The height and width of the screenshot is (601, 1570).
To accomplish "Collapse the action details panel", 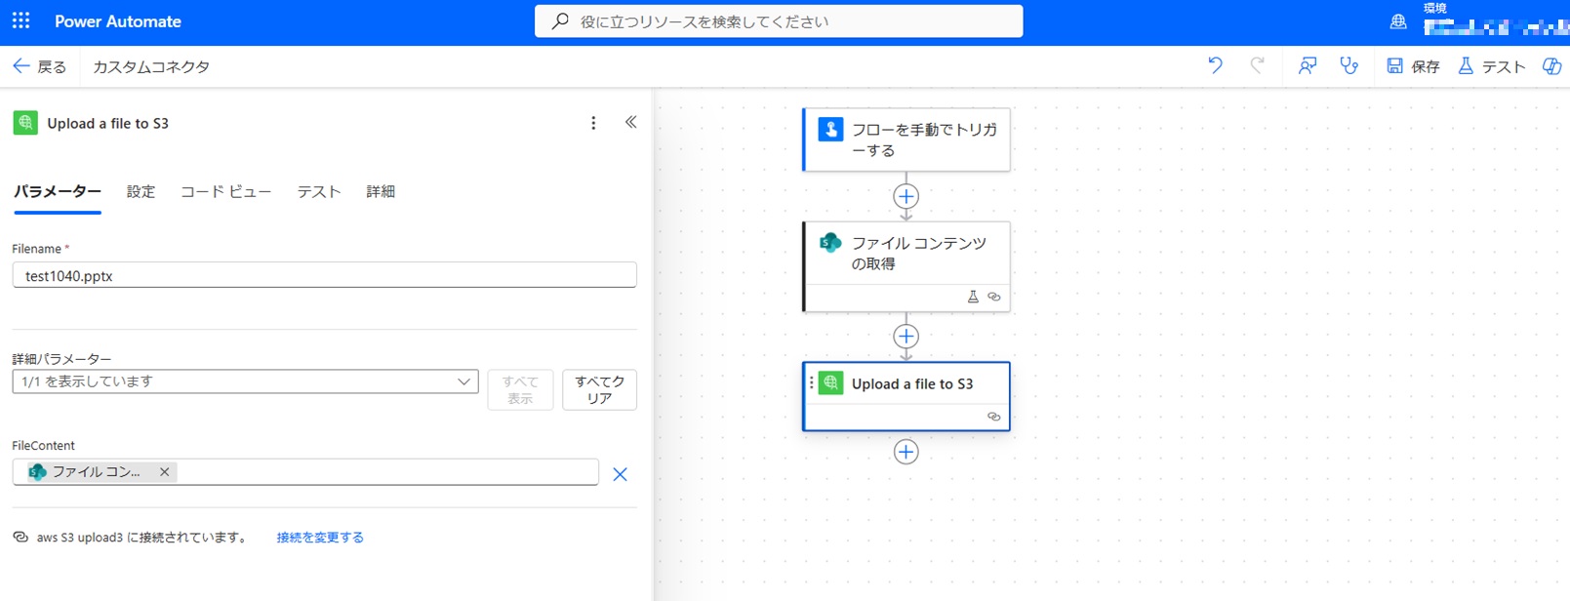I will click(x=631, y=122).
